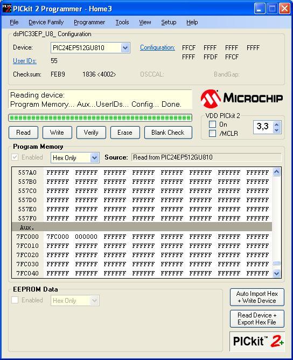Click User IDs value 55
This screenshot has height=360, width=293.
54,61
